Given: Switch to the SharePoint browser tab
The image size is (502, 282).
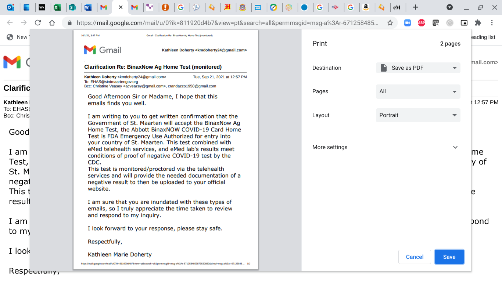Looking at the screenshot, I should (72, 7).
